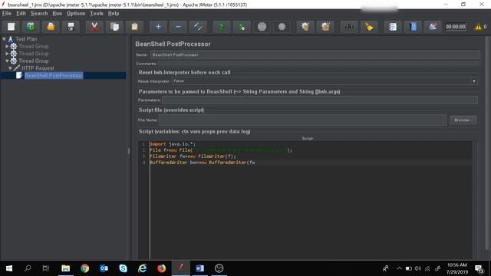Click the elapsed time display 00:00:00
The height and width of the screenshot is (276, 491).
[x=455, y=27]
